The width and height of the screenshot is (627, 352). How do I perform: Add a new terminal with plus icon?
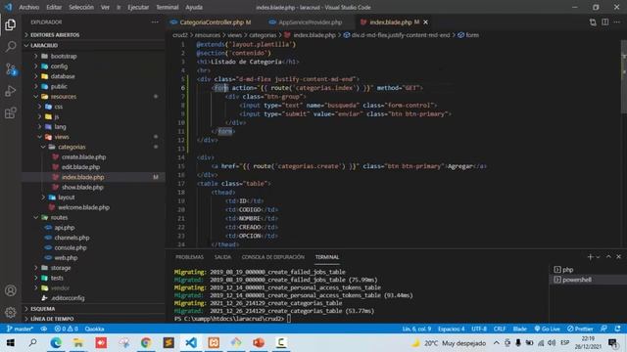pos(590,257)
